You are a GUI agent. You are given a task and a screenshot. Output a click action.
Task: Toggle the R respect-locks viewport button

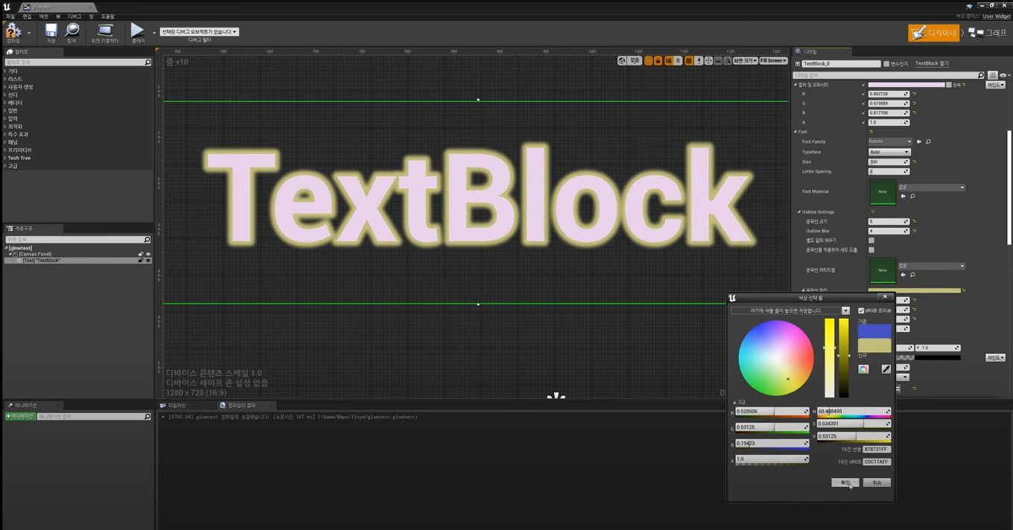678,60
